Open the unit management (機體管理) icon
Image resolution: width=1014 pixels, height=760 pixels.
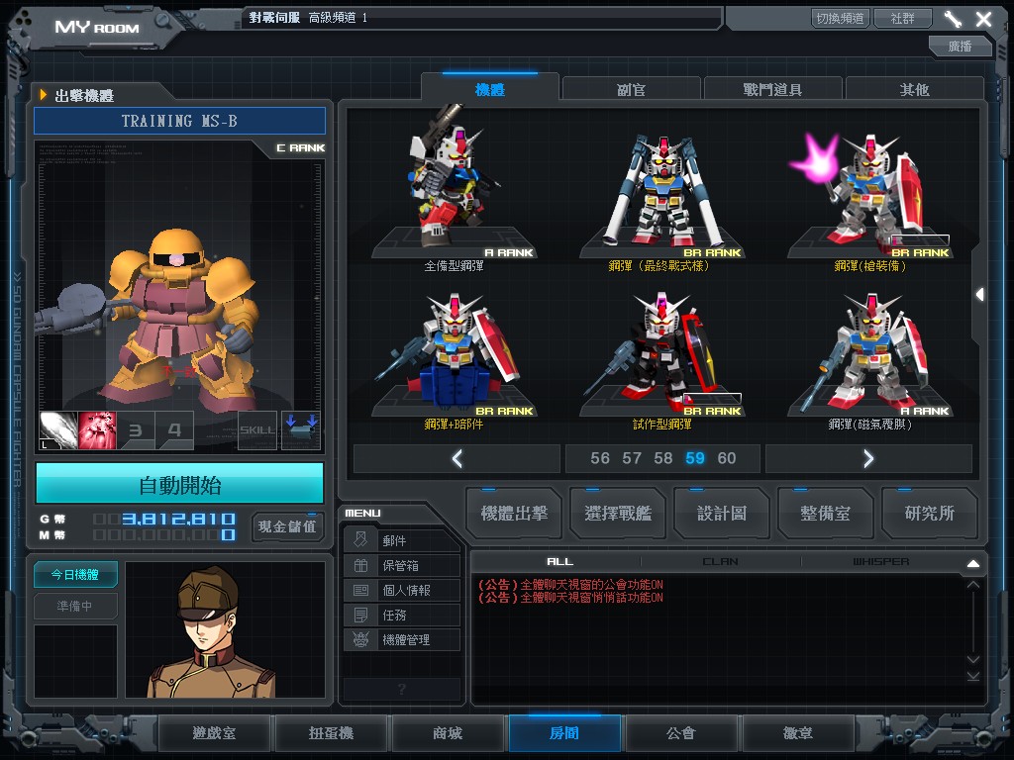pyautogui.click(x=360, y=640)
